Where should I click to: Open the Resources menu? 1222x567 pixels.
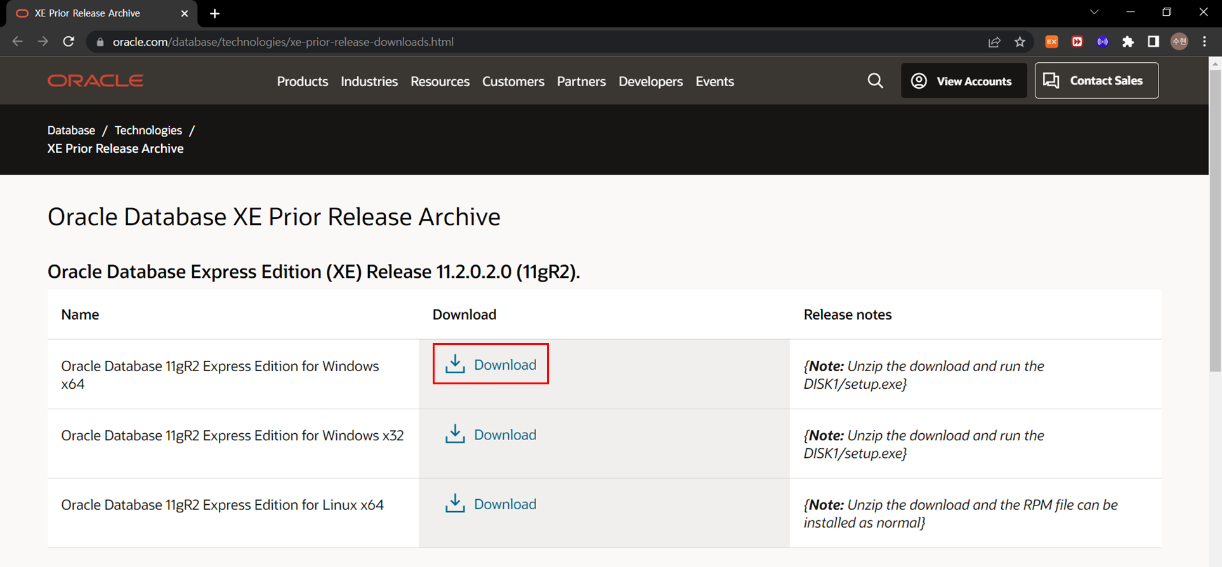pyautogui.click(x=440, y=81)
